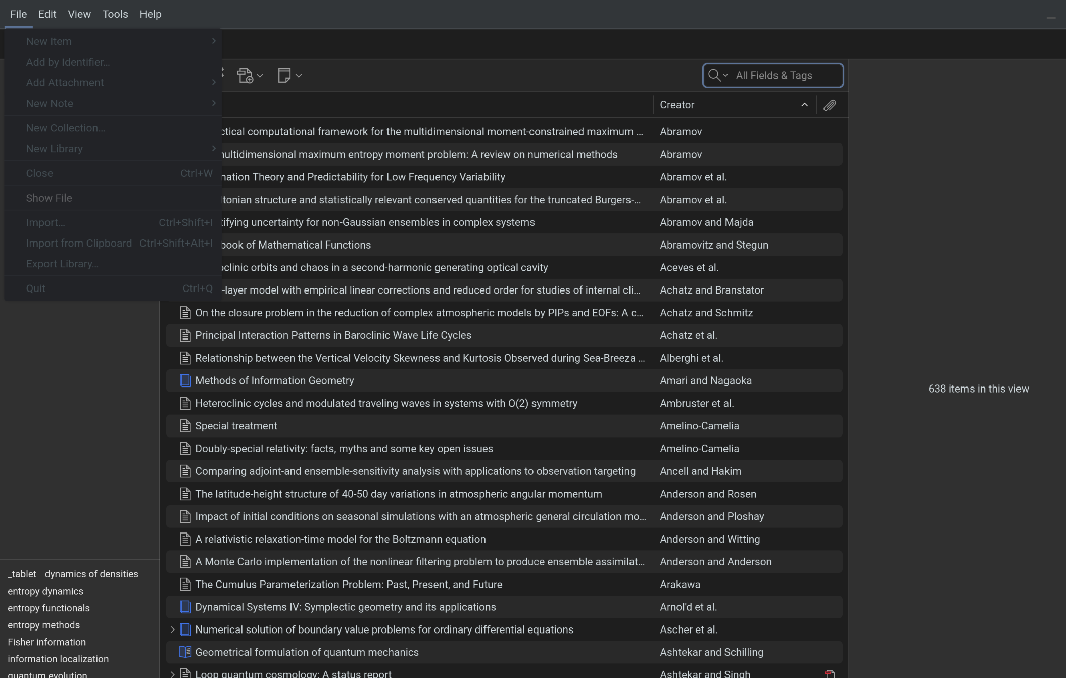
Task: Expand the Loop quantum cosmology item
Action: click(172, 674)
